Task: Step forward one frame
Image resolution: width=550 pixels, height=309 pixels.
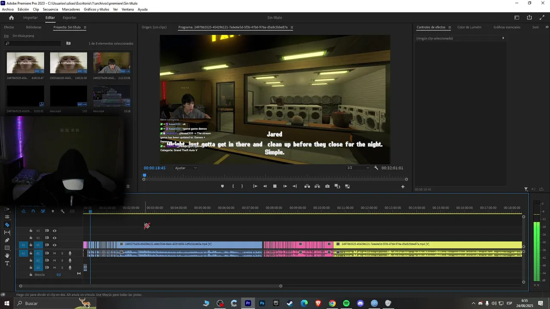Action: 285,186
